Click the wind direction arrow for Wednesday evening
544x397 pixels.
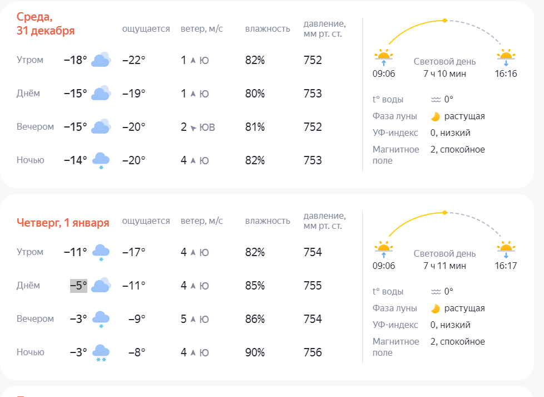[194, 128]
